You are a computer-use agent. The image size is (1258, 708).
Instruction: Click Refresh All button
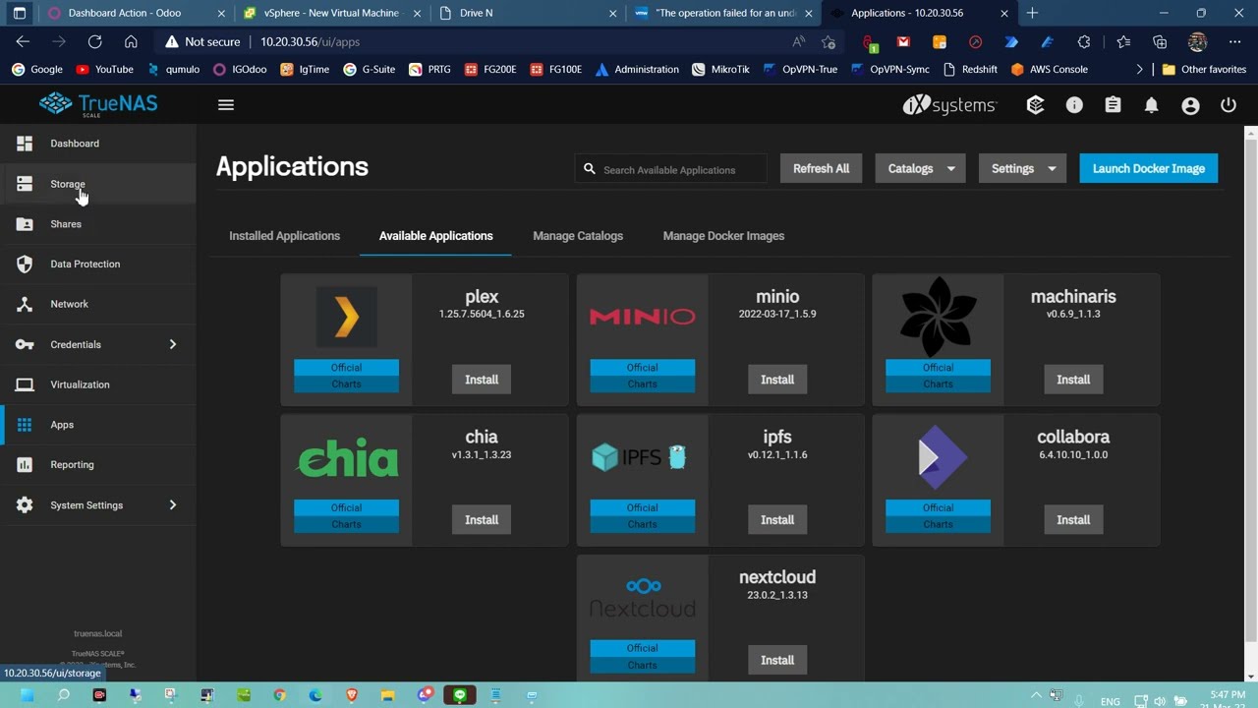[821, 168]
